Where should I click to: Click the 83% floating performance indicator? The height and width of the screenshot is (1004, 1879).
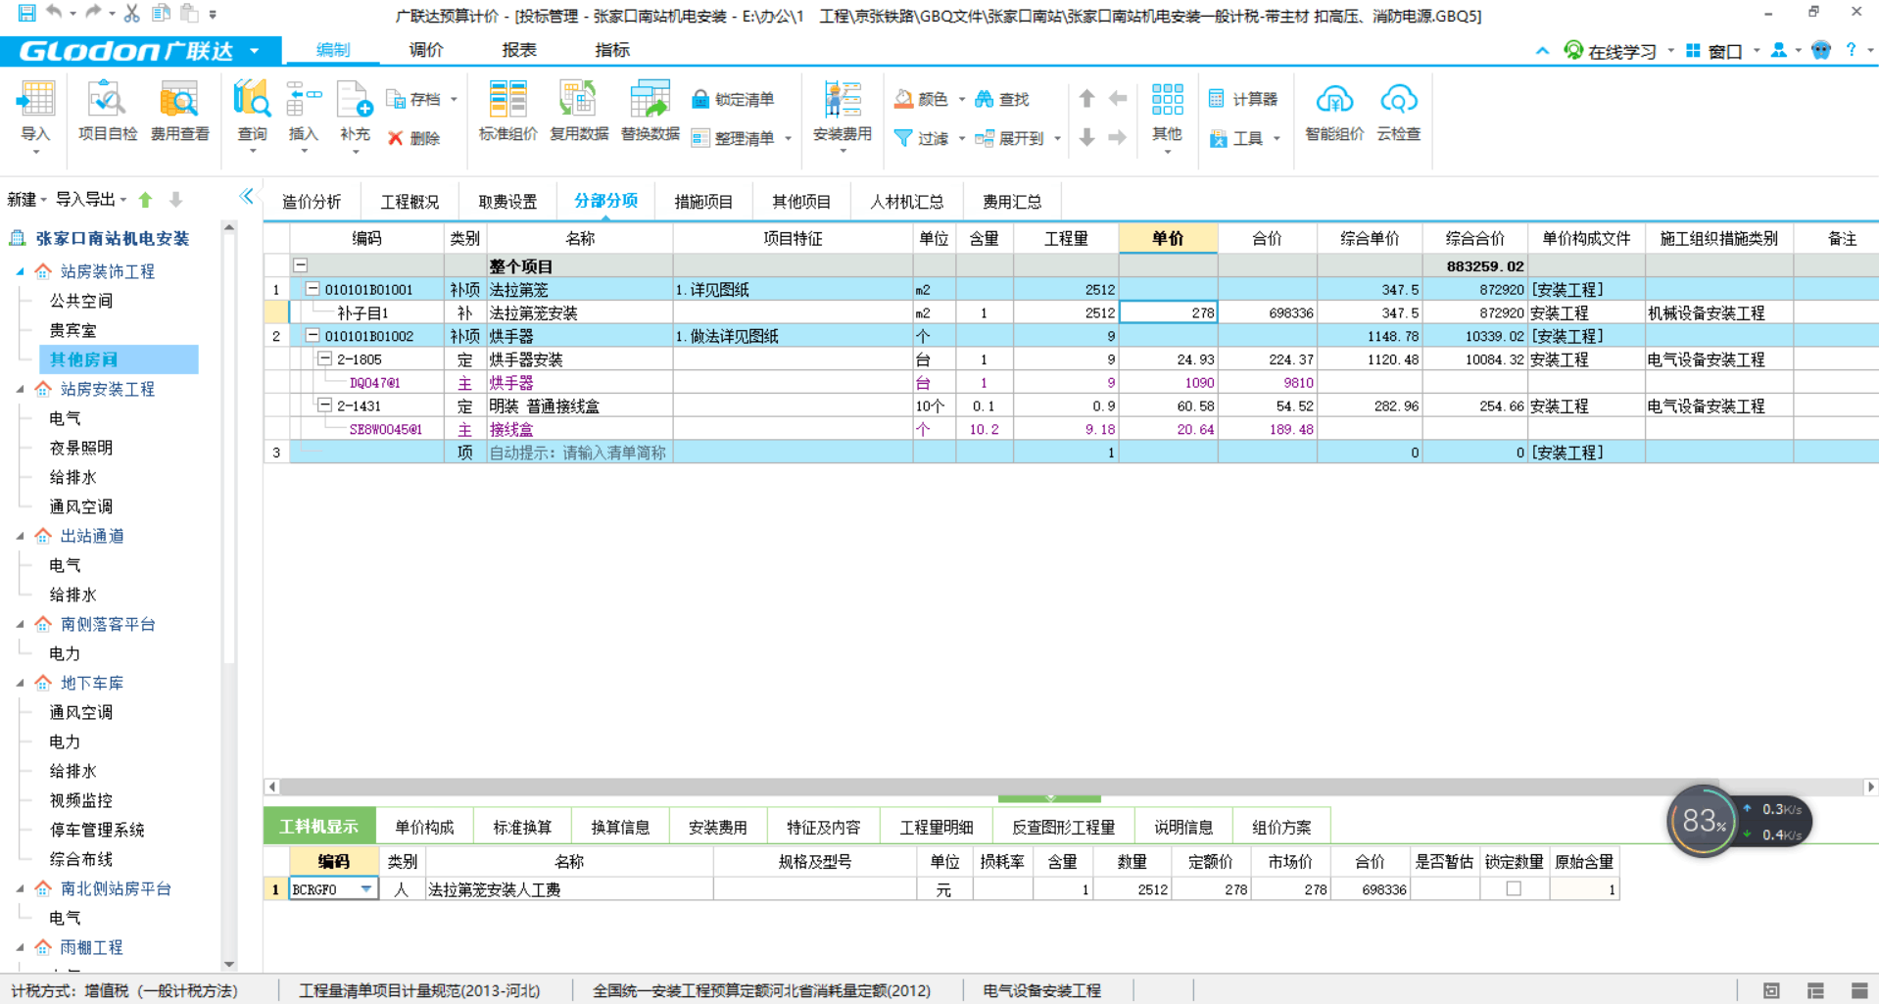point(1704,822)
